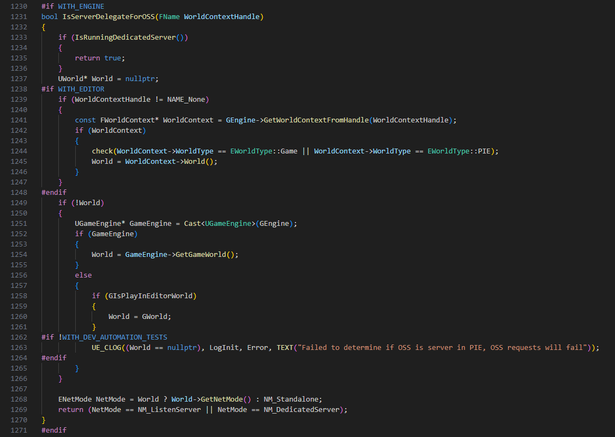This screenshot has height=437, width=615.
Task: Click line number 1248 in the gutter
Action: click(x=19, y=192)
